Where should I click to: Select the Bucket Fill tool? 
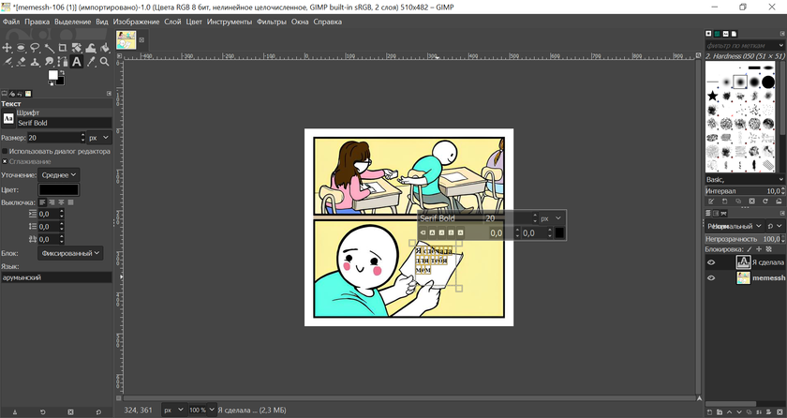pos(105,48)
